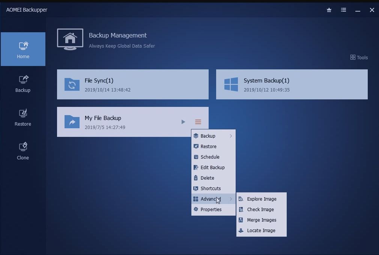Click the My File Backup folder icon
The height and width of the screenshot is (255, 379).
point(72,122)
